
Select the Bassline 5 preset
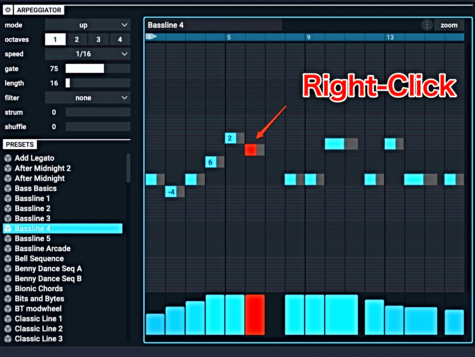tap(32, 238)
